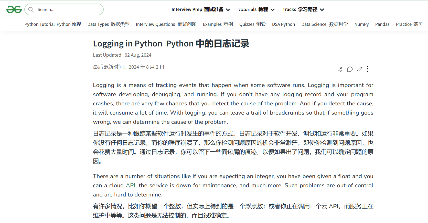Open the Pandas tab
Viewport: 428px width, 223px height.
[x=382, y=24]
